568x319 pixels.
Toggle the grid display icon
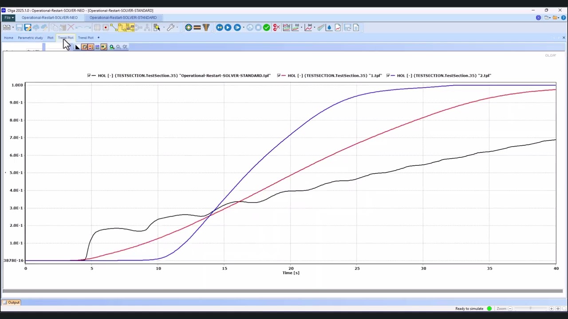(97, 27)
